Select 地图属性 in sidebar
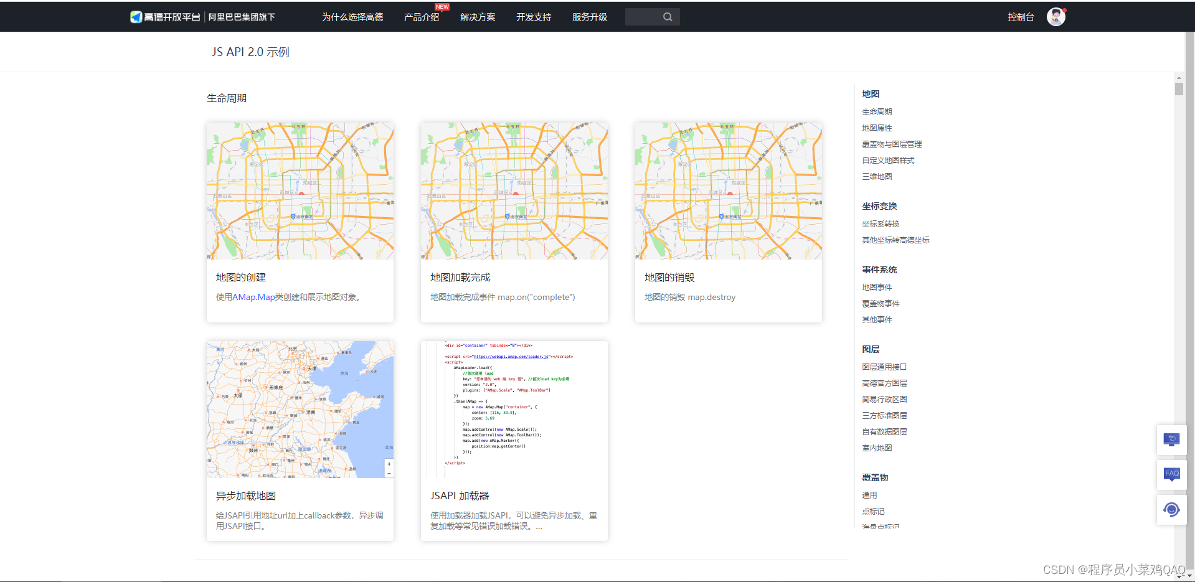 pyautogui.click(x=877, y=128)
